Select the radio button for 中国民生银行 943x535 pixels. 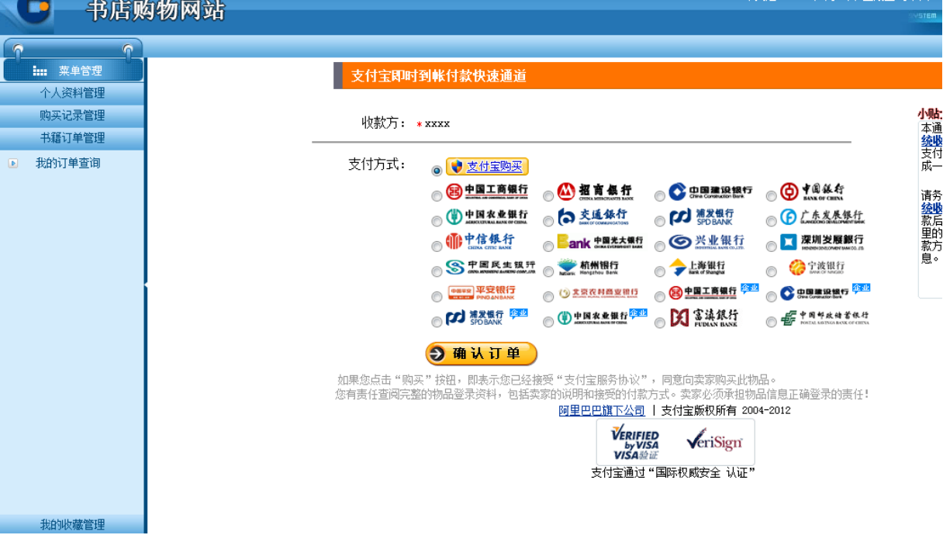point(437,272)
